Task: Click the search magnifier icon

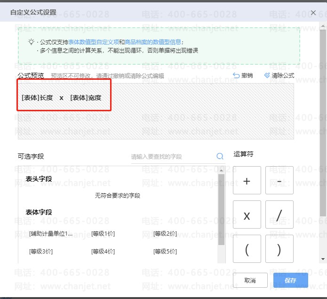Action: point(220,156)
